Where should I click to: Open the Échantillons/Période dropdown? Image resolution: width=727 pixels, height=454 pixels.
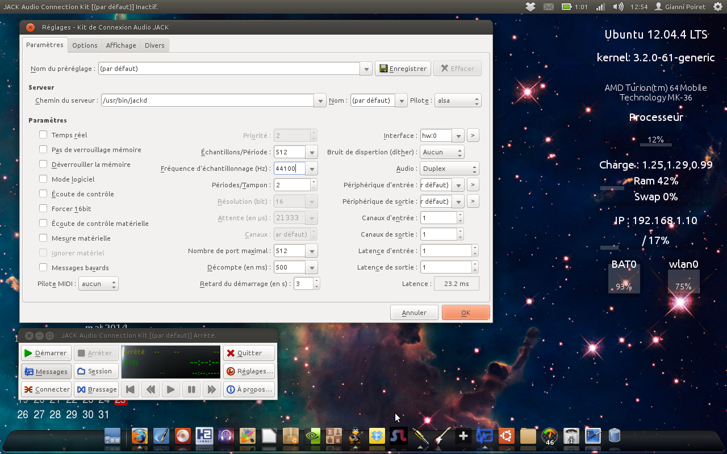(311, 152)
